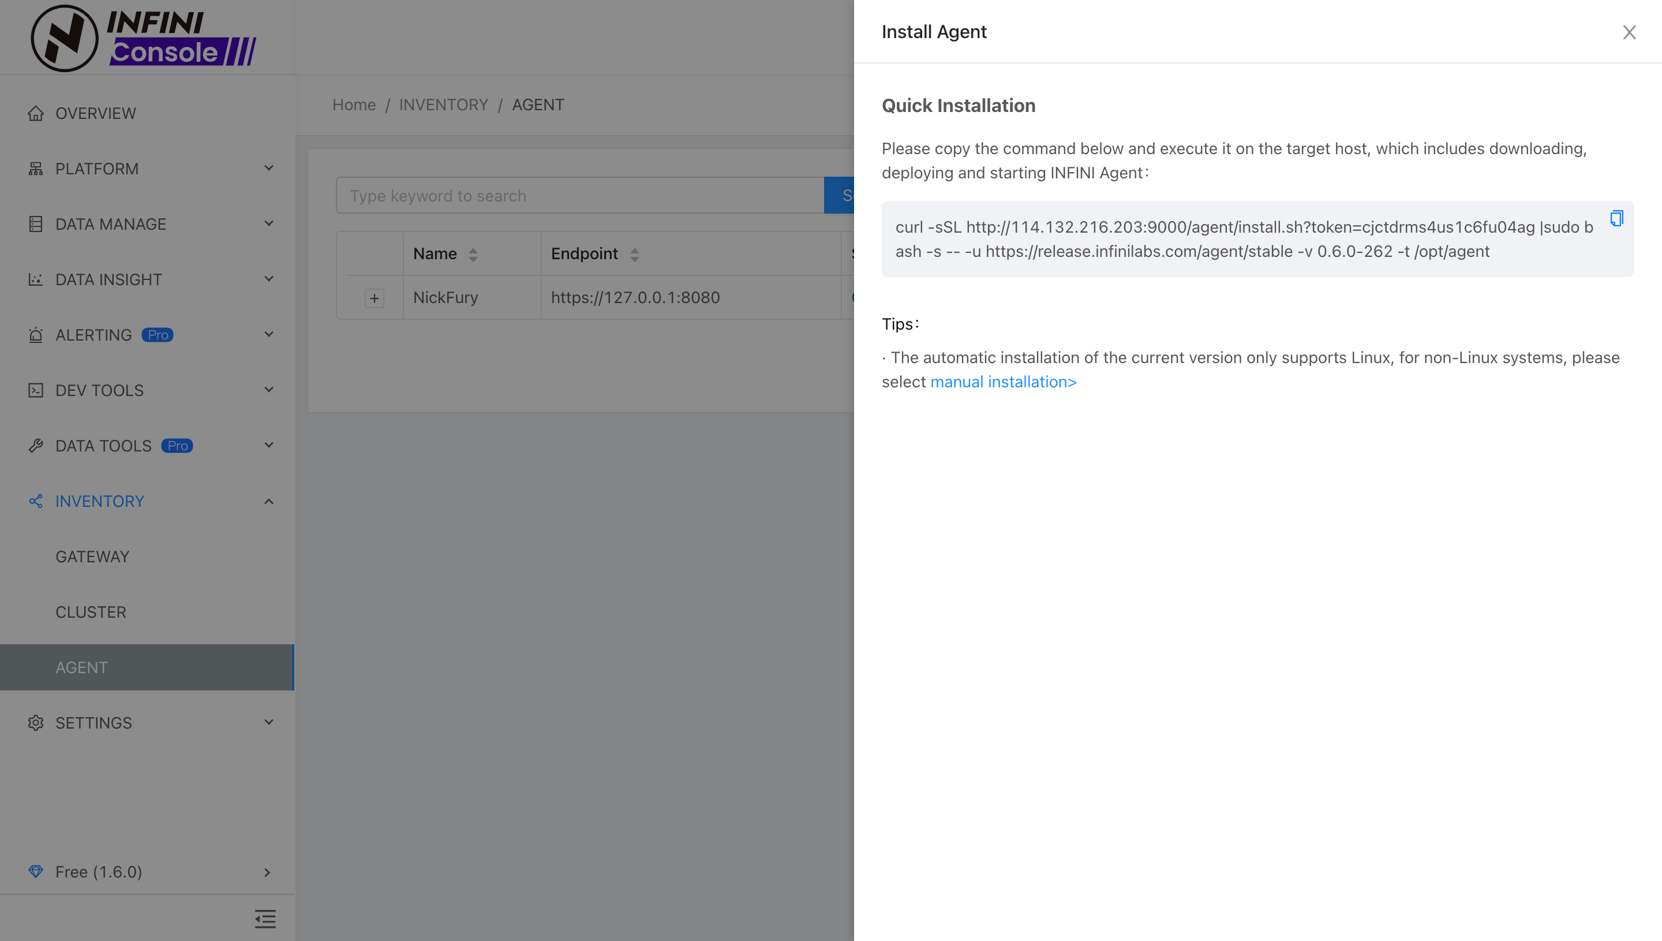Expand the PLATFORM menu chevron

click(269, 168)
